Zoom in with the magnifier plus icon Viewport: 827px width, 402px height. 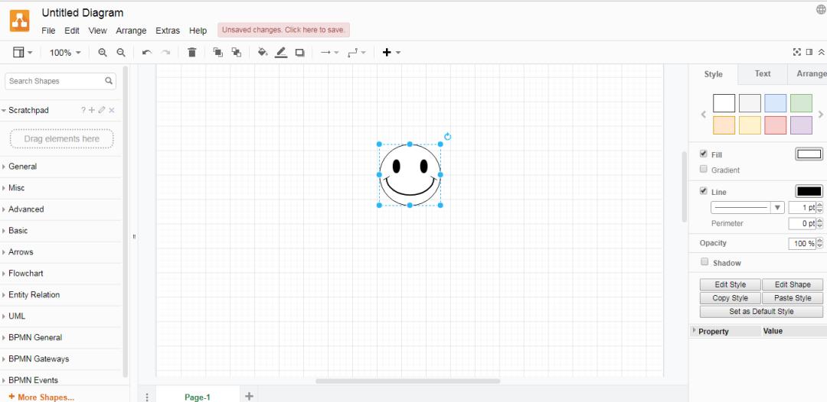(x=103, y=53)
